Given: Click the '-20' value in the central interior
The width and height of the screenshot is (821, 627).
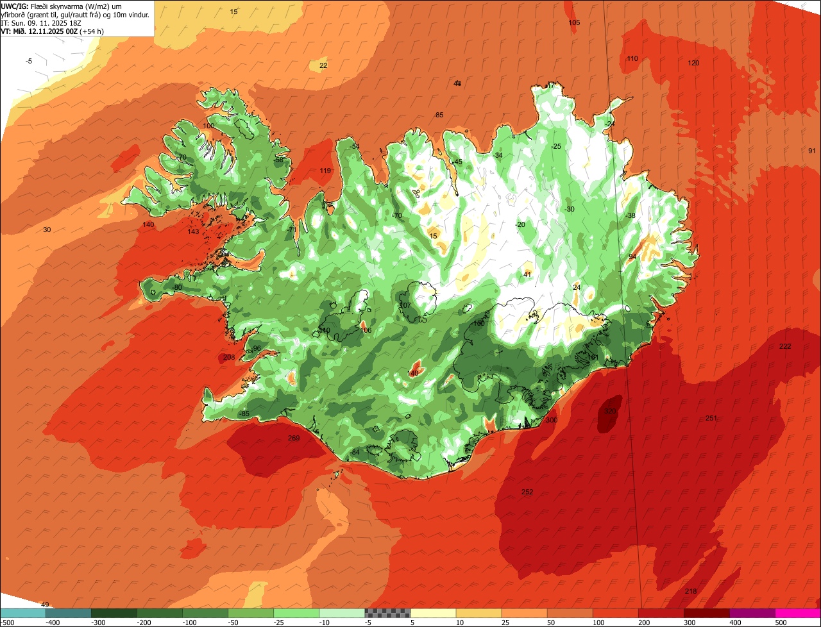Looking at the screenshot, I should point(520,225).
